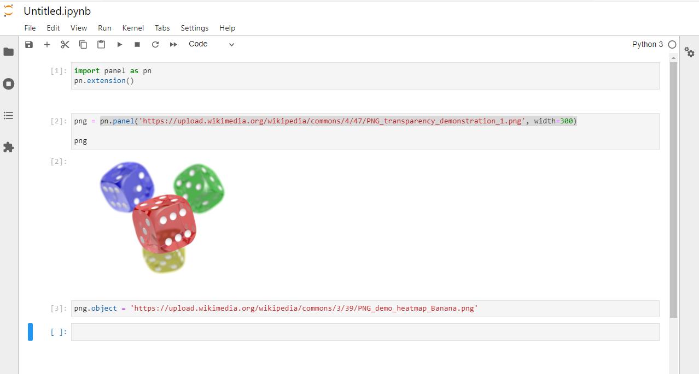
Task: Restart the kernel via the refresh icon
Action: (x=155, y=44)
